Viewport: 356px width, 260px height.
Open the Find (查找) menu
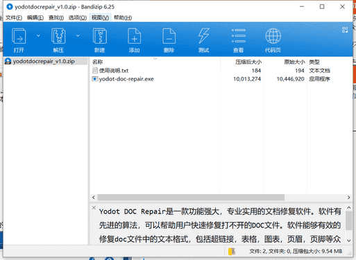tap(56, 17)
